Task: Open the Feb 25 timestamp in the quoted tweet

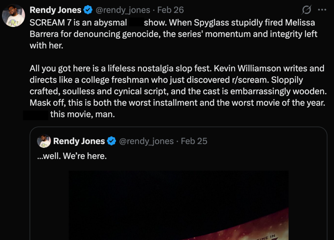Action: point(194,141)
